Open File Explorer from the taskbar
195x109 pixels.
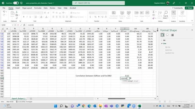pyautogui.click(x=100, y=106)
